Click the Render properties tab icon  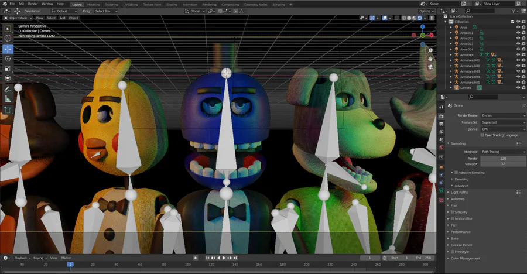pos(442,116)
